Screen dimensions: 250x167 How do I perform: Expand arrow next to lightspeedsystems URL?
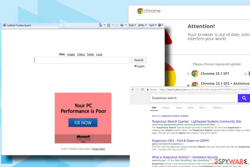[218, 125]
